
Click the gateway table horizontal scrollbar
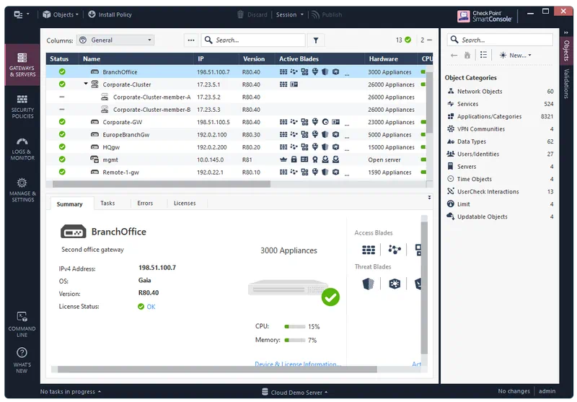[161, 184]
